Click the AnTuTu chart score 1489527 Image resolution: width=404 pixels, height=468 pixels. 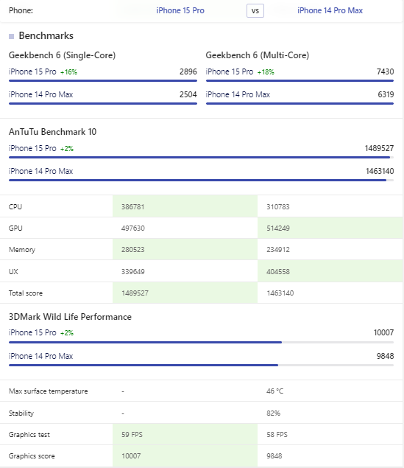click(379, 148)
